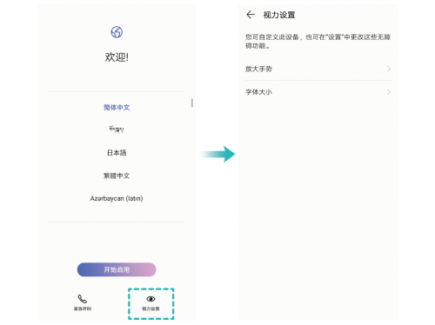The width and height of the screenshot is (435, 325).
Task: Choose 繁體中文 language
Action: tap(117, 176)
